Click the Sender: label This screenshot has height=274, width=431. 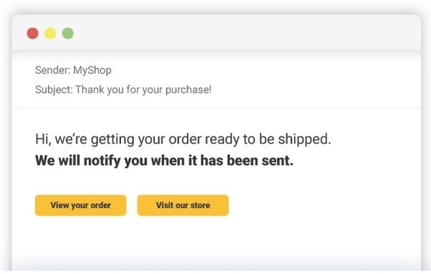point(53,70)
